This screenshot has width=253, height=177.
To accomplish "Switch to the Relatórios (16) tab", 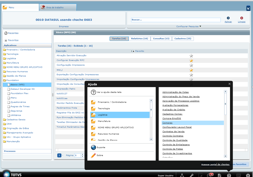I will (139, 39).
